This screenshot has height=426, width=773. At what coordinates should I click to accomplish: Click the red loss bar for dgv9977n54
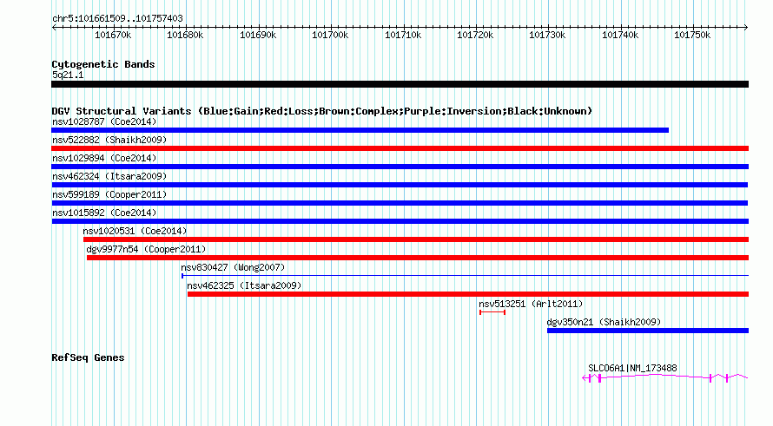418,258
